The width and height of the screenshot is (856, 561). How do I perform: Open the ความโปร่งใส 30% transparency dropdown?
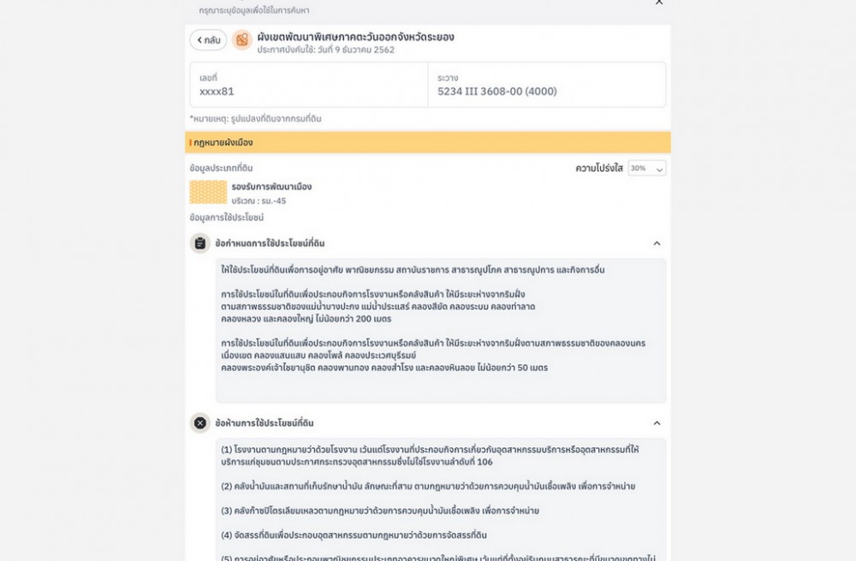point(646,169)
